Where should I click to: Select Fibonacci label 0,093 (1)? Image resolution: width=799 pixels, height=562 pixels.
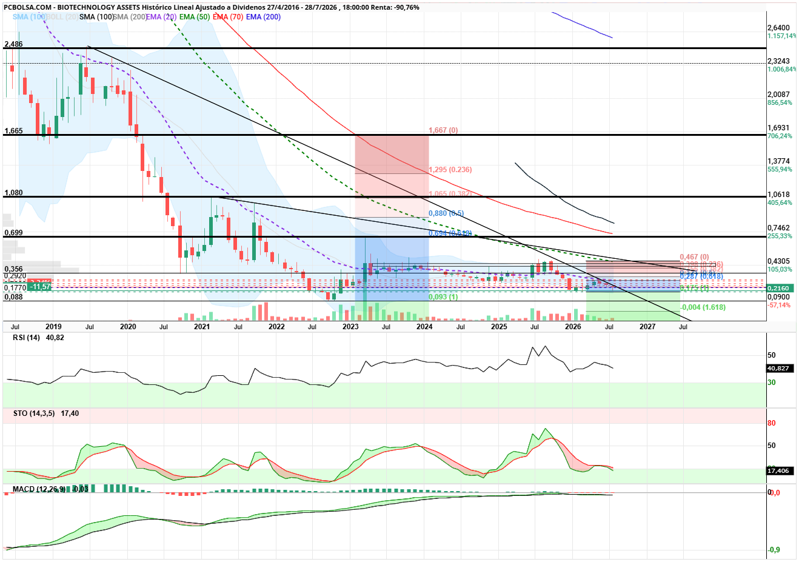[443, 297]
